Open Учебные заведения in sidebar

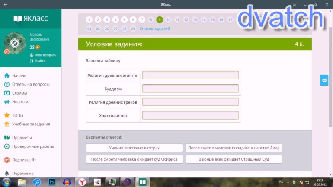31,124
